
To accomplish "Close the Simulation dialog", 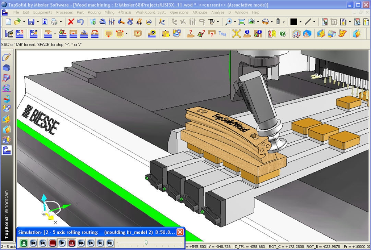I will (180, 232).
